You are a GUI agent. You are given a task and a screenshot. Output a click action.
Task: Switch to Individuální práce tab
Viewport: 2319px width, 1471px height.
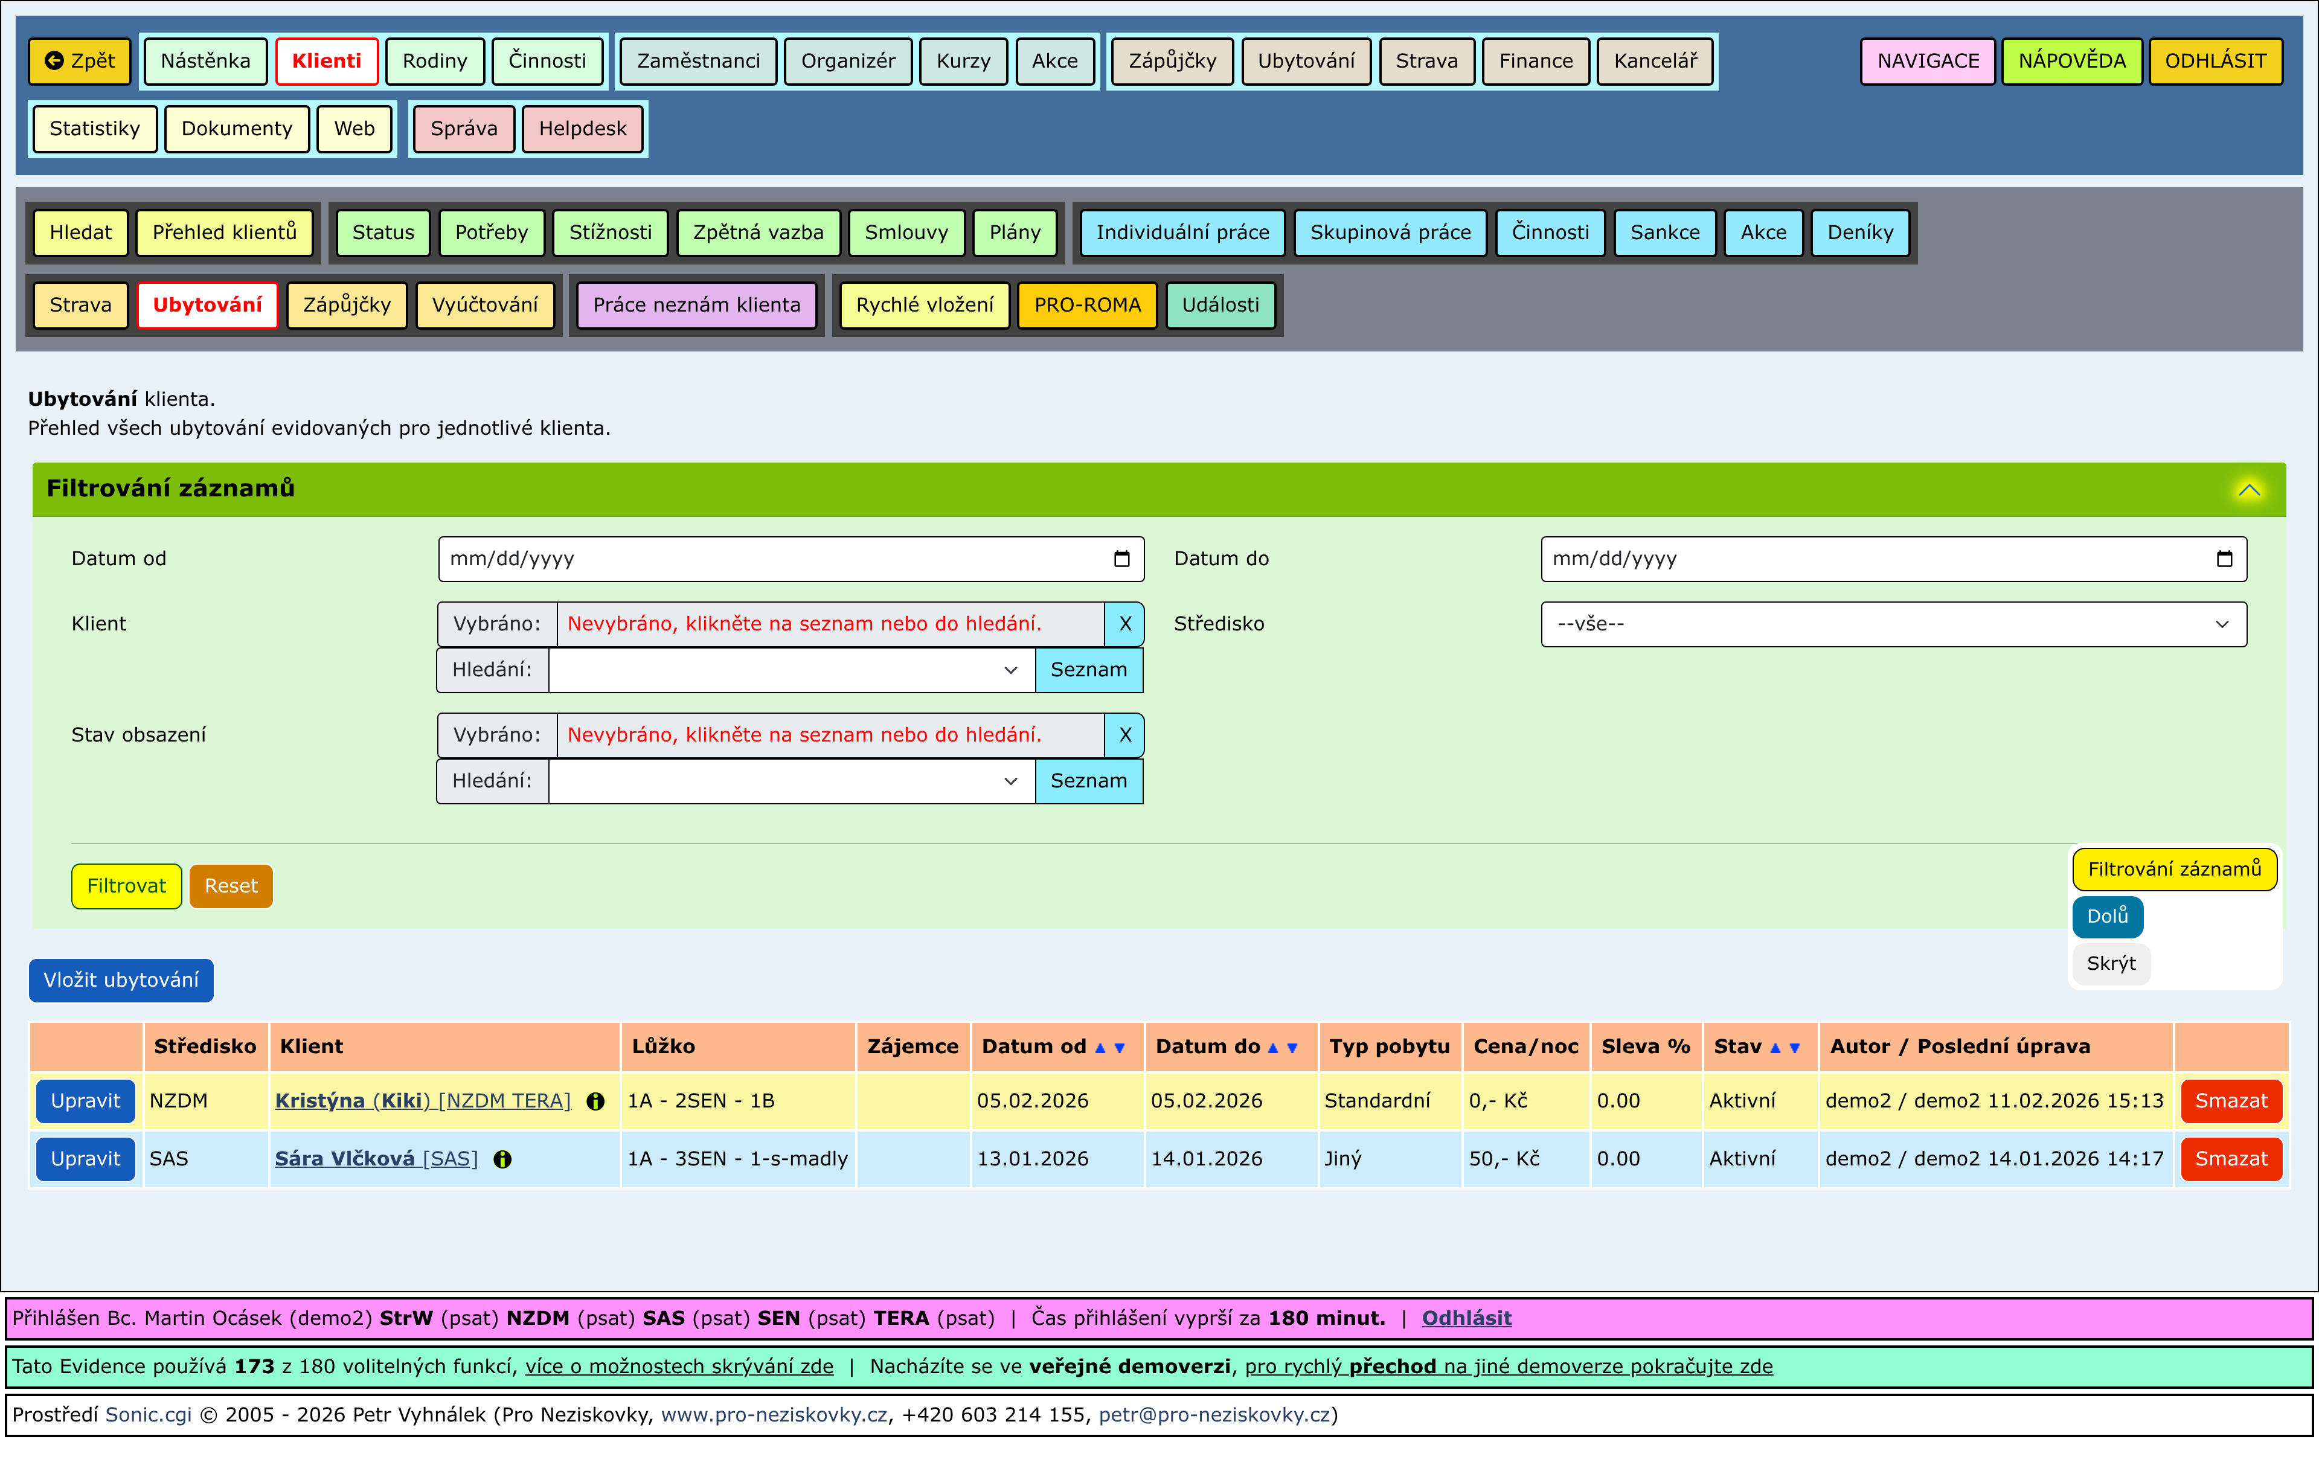click(1182, 232)
